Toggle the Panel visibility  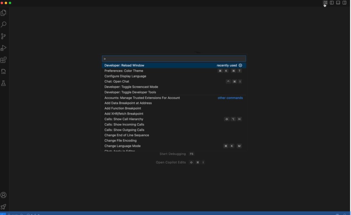[x=338, y=3]
